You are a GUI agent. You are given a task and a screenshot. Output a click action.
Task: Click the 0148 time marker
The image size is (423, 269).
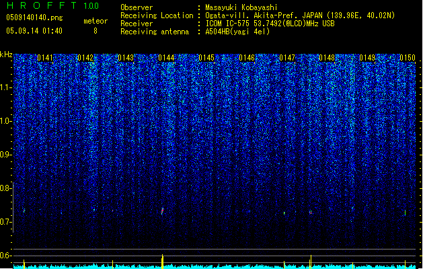point(327,58)
